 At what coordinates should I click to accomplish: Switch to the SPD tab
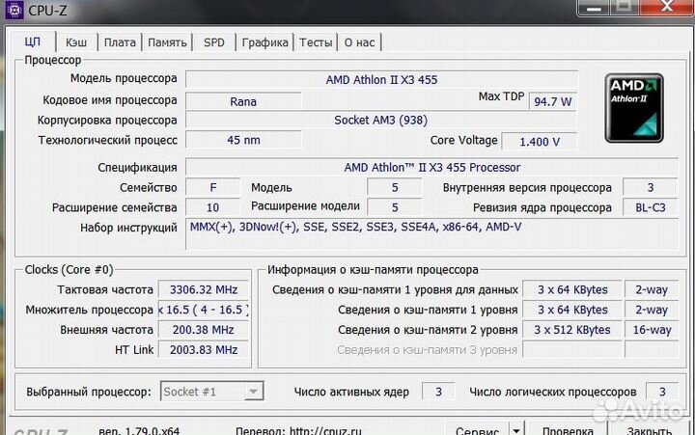pos(214,42)
